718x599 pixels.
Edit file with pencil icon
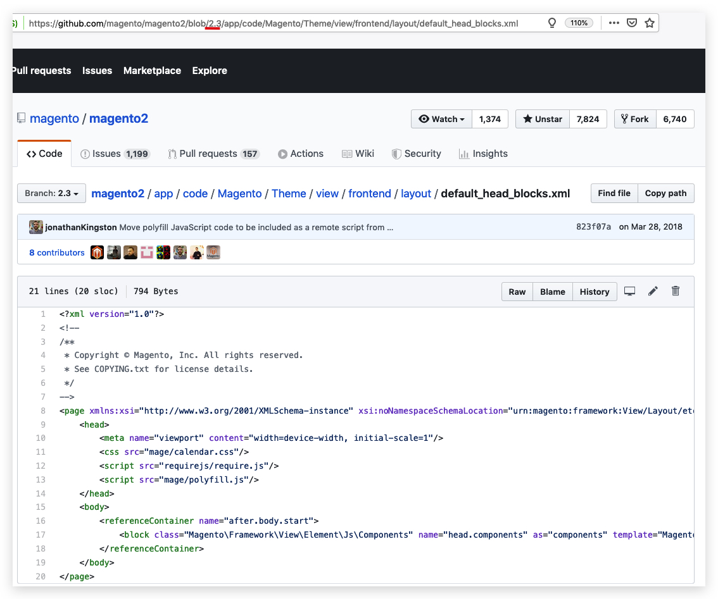coord(653,291)
